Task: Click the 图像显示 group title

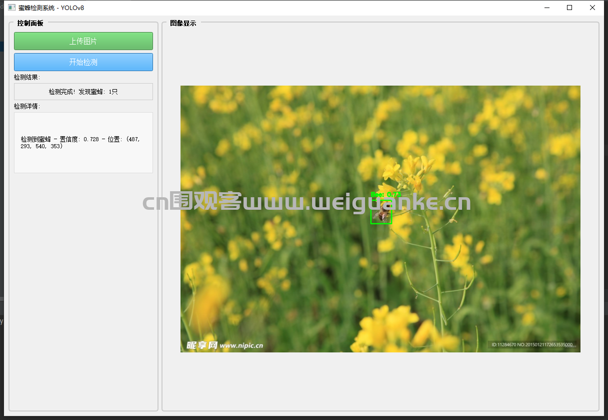Action: pyautogui.click(x=183, y=23)
